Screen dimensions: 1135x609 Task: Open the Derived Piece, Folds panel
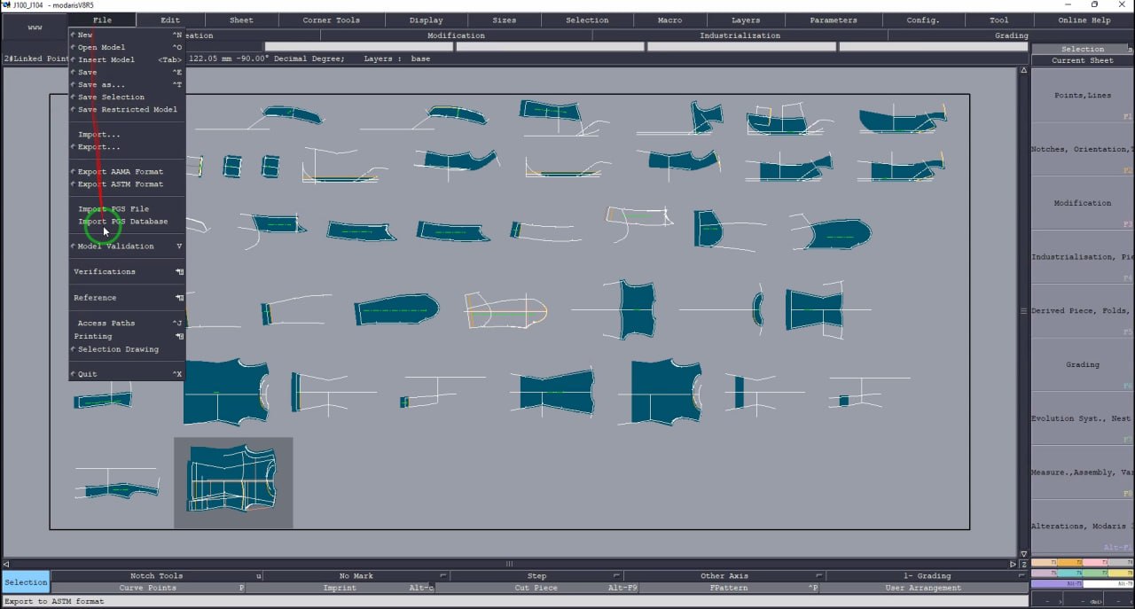(1083, 310)
